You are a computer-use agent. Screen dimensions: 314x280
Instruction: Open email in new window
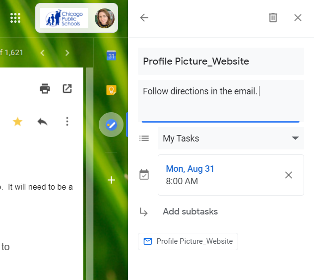tap(67, 88)
